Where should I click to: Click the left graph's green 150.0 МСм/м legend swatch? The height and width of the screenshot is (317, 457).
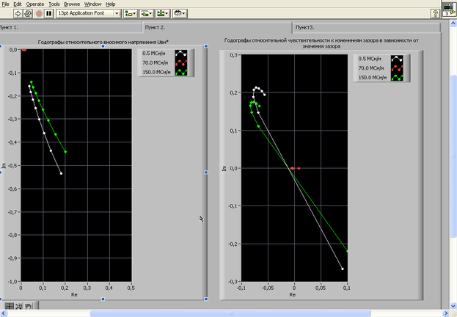(181, 72)
